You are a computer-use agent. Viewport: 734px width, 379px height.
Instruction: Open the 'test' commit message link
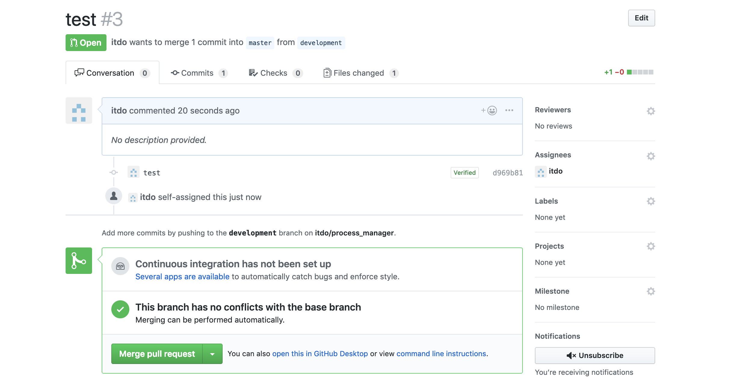coord(152,173)
